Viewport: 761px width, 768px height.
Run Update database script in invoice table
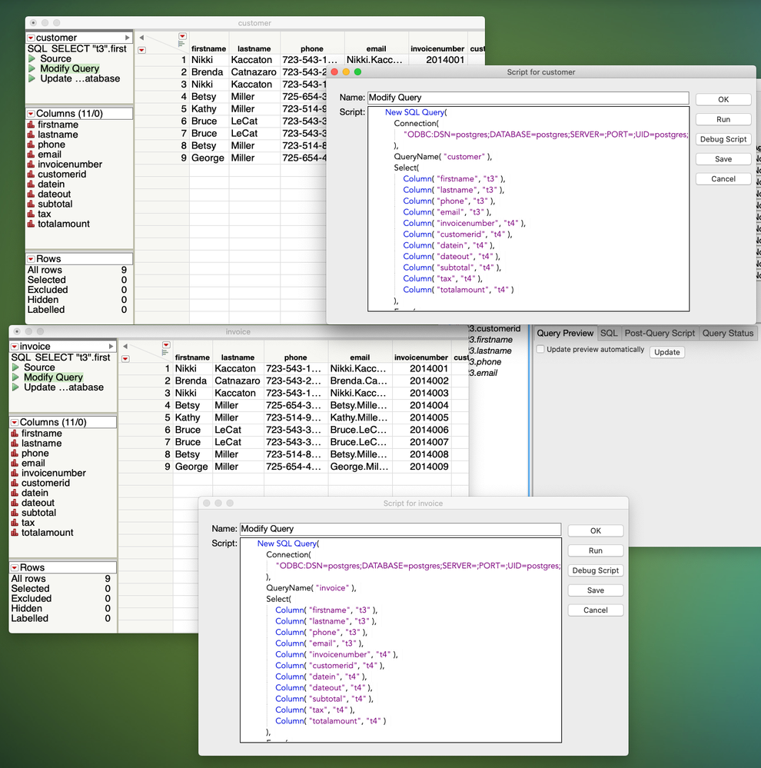[16, 387]
